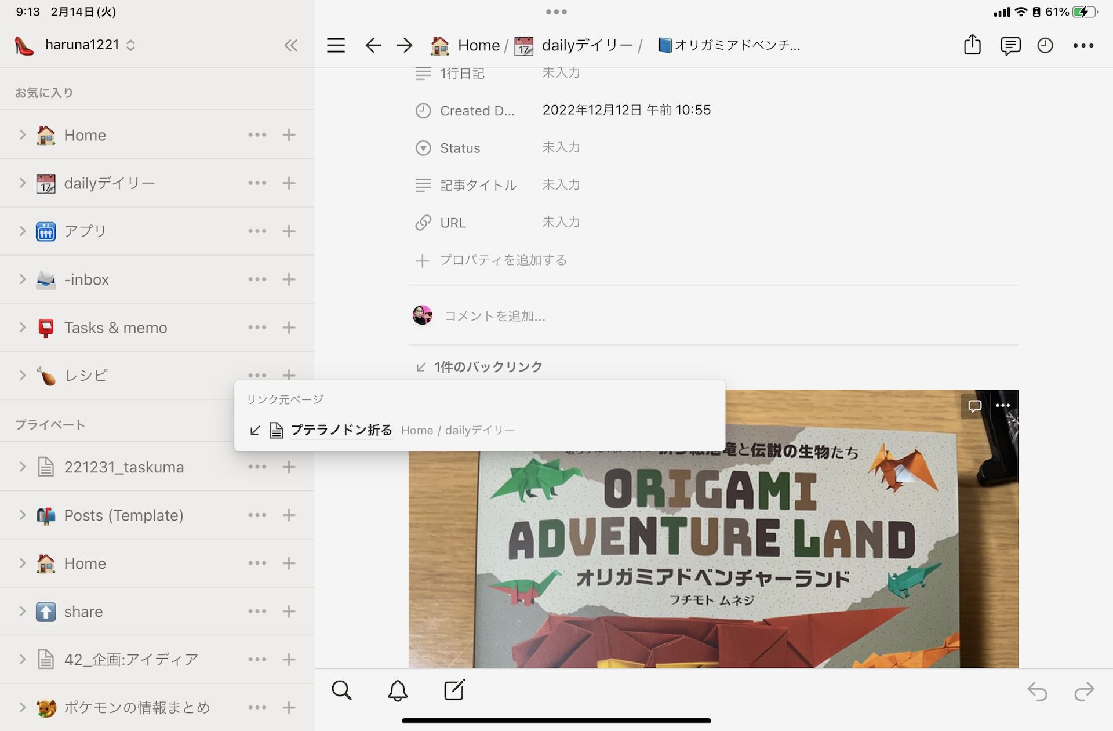
Task: Tap the three-dot multitasking indicator at top
Action: [x=556, y=12]
